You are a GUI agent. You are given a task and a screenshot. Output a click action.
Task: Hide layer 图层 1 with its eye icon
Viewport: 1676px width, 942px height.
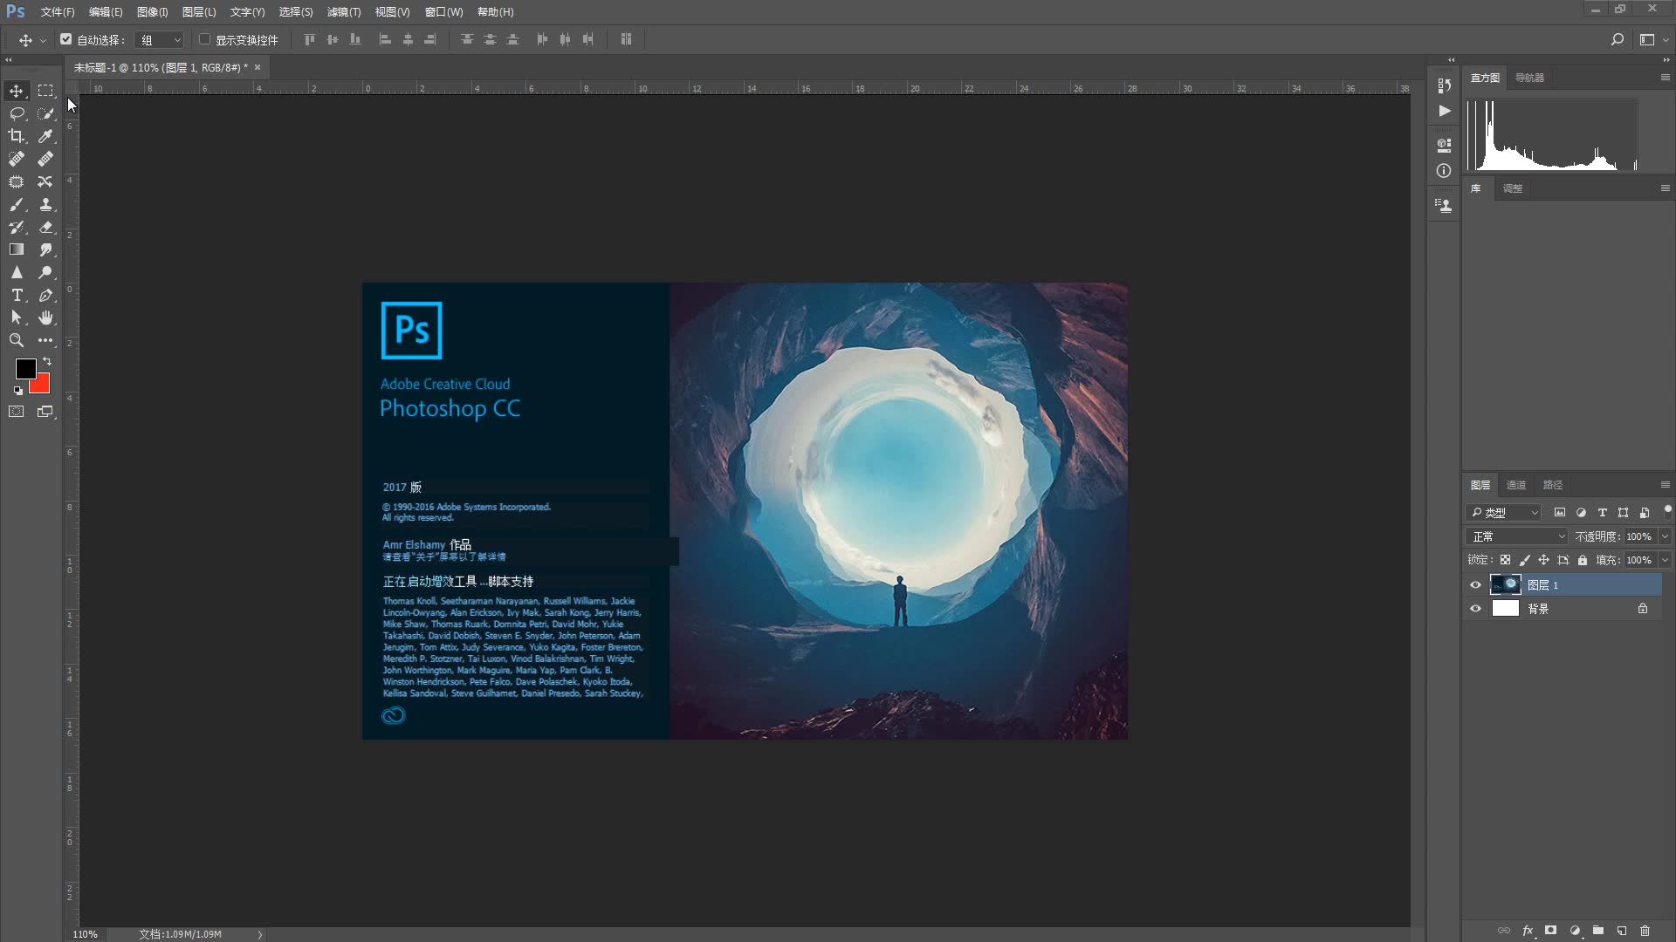(1475, 585)
